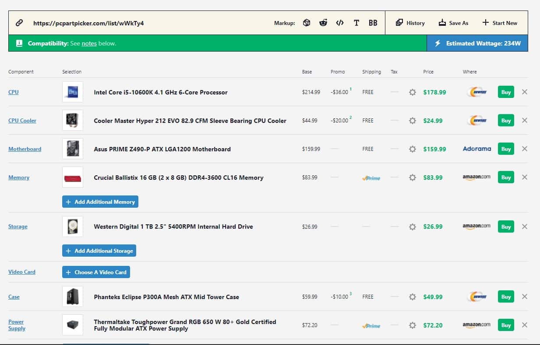540x345 pixels.
Task: Click Choose A Video Card button
Action: (96, 272)
